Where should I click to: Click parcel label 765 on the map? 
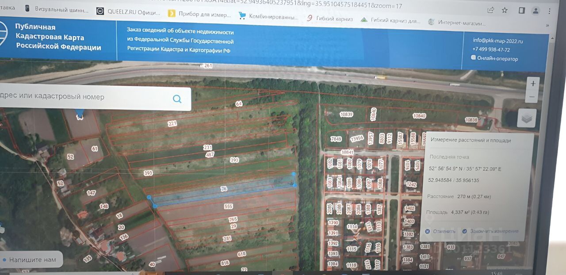pyautogui.click(x=233, y=220)
